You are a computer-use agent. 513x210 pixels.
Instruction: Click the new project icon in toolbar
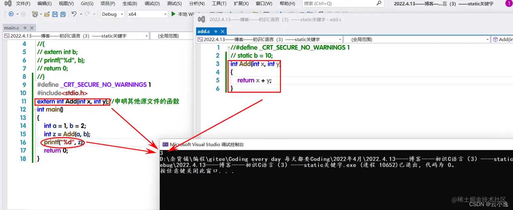coord(35,14)
